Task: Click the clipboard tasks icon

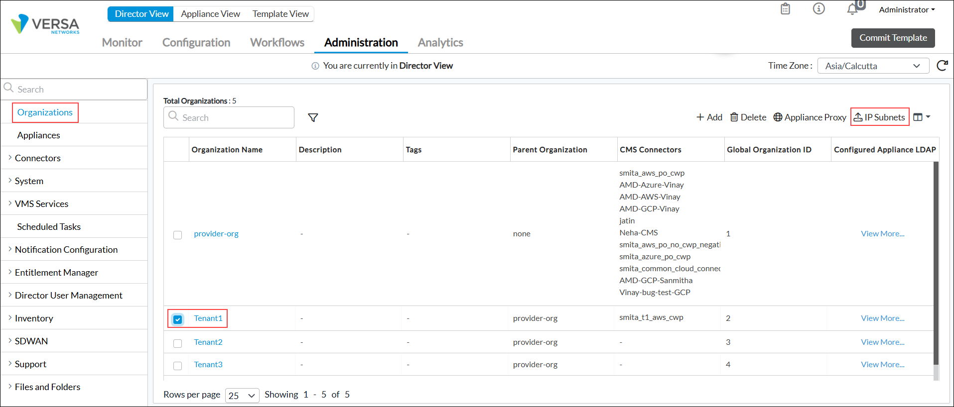Action: pos(785,9)
